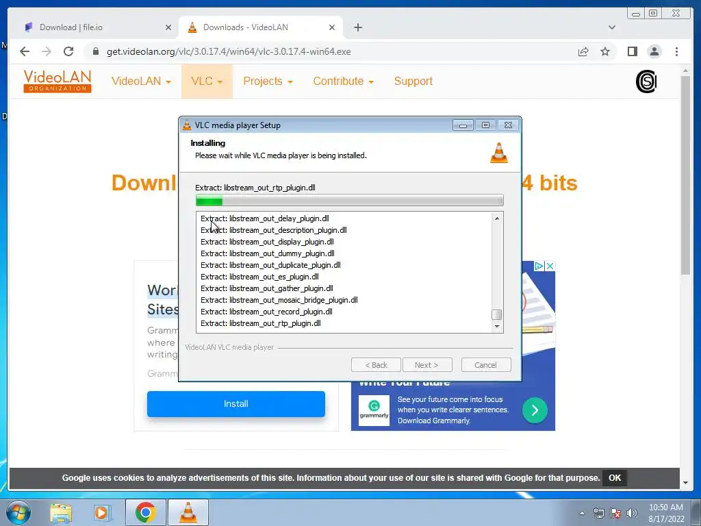This screenshot has width=701, height=526.
Task: Select libstream_out_mosaic_bridge_plugin.dll log line
Action: point(279,300)
